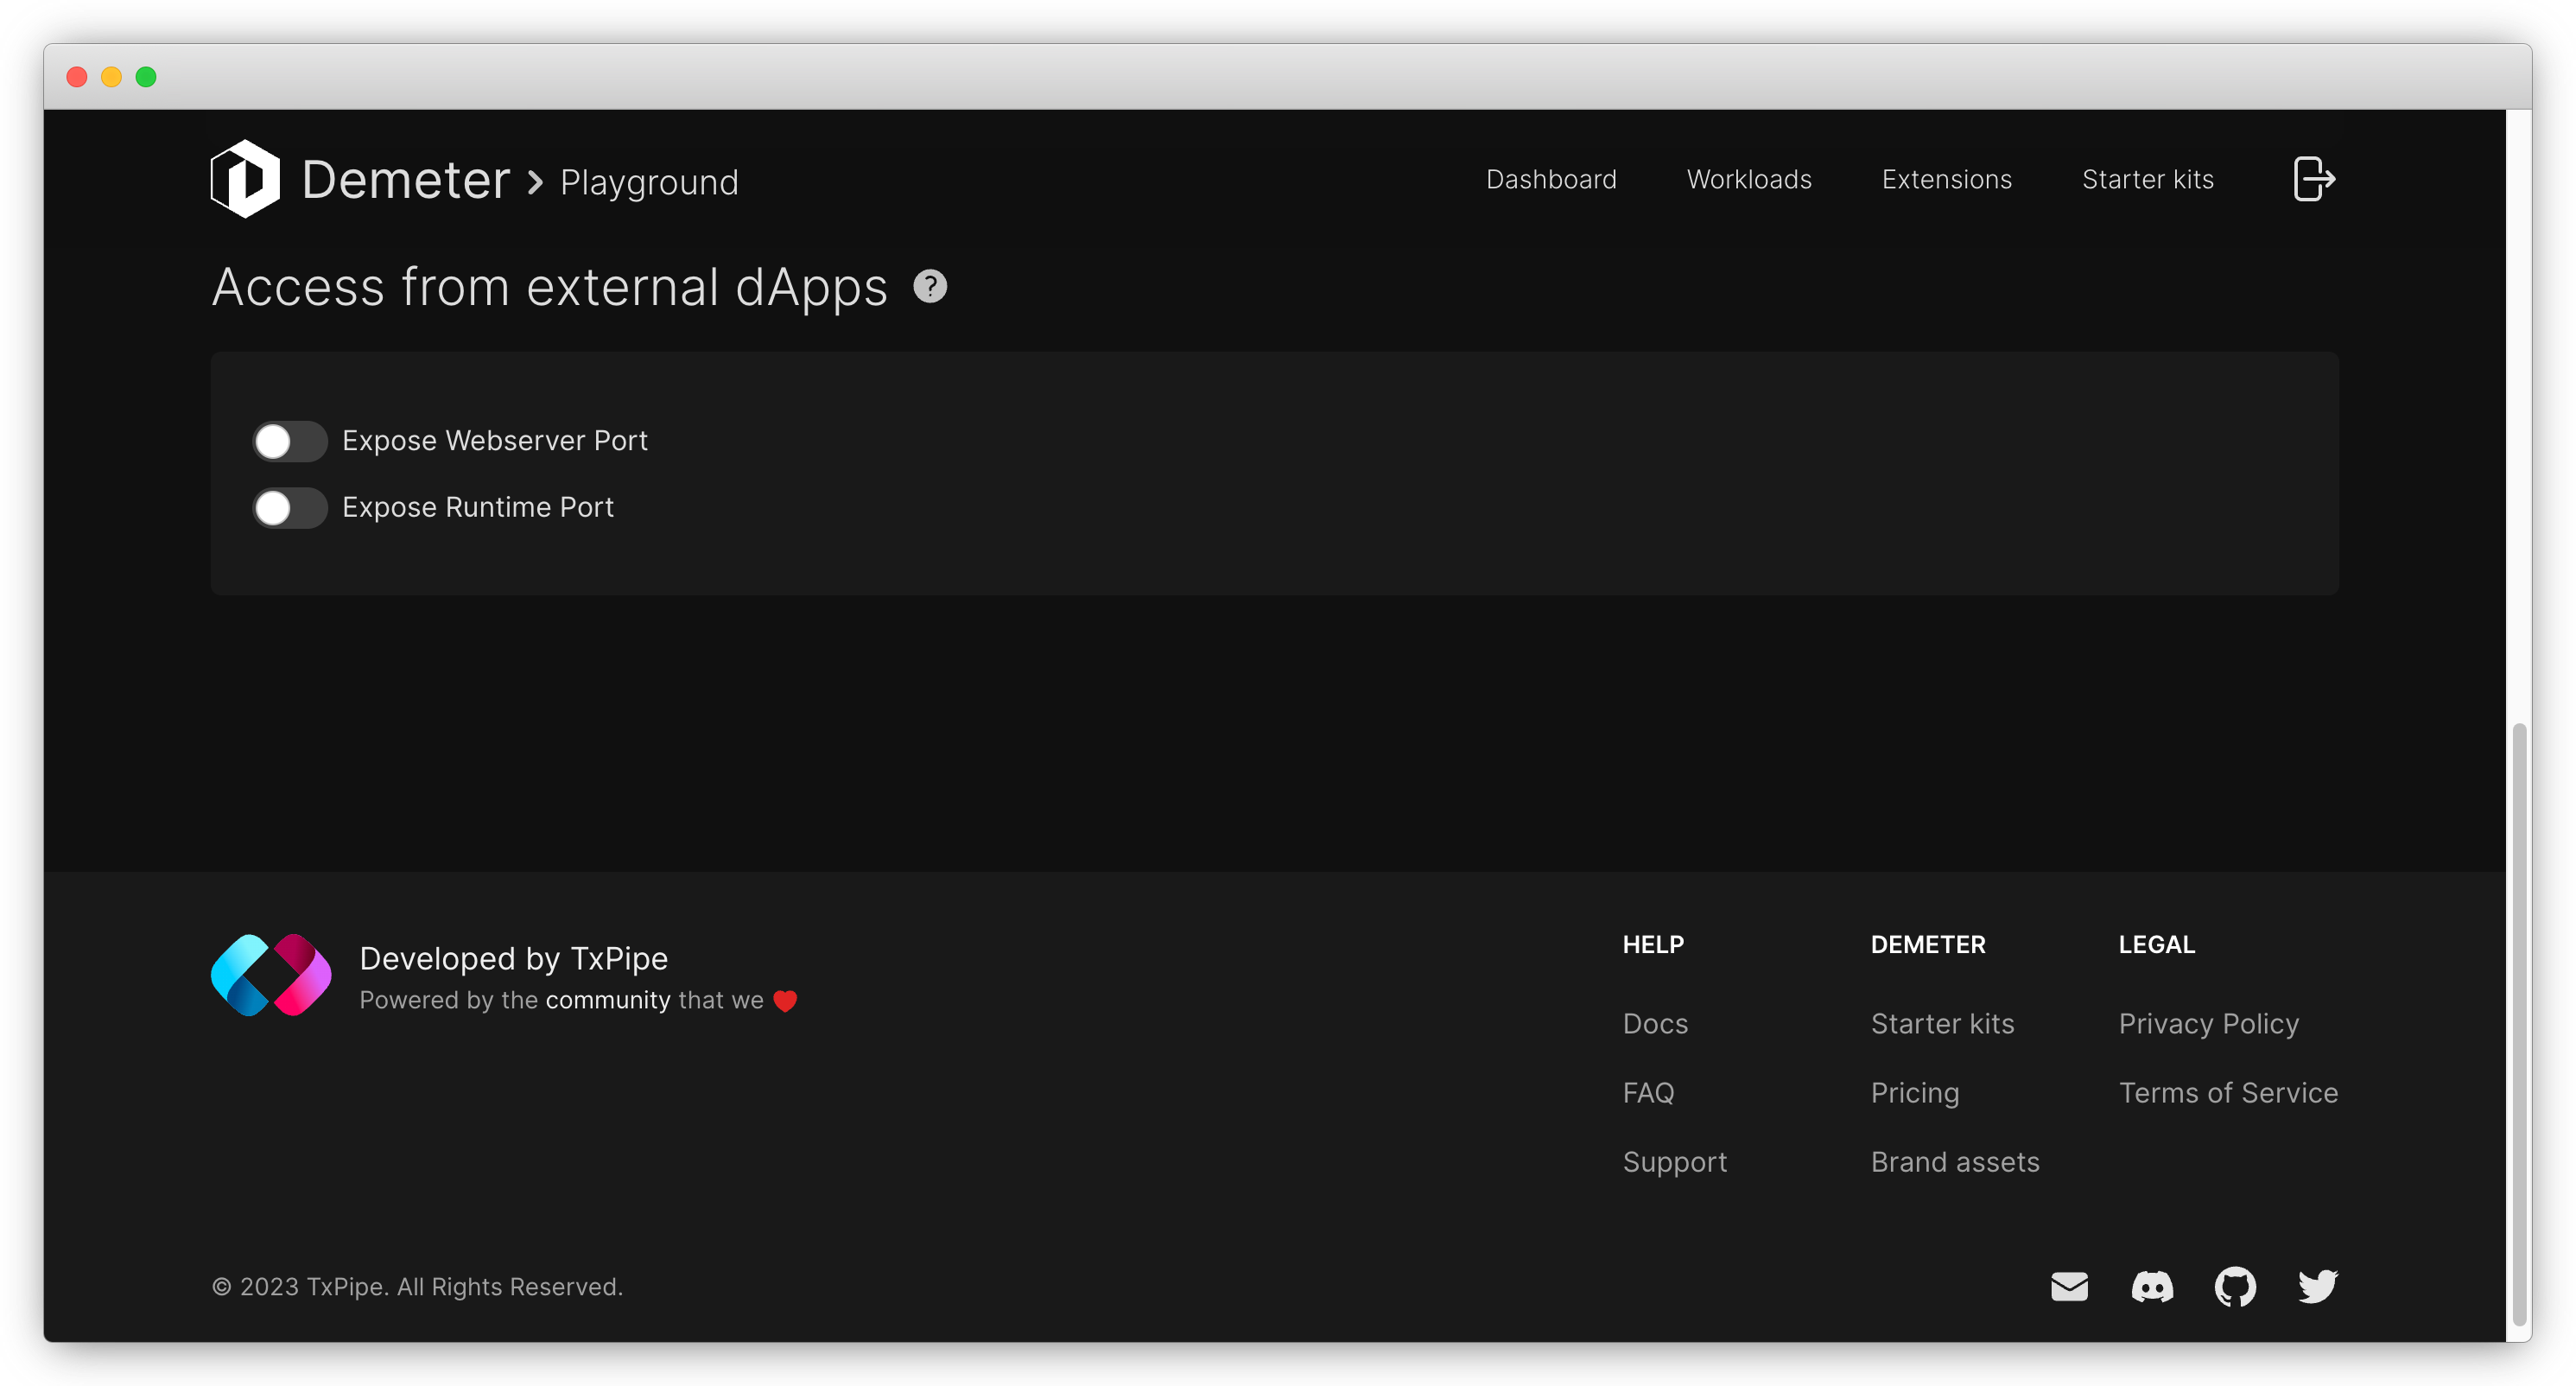The image size is (2576, 1386).
Task: Open the GitHub icon in footer
Action: pyautogui.click(x=2235, y=1287)
